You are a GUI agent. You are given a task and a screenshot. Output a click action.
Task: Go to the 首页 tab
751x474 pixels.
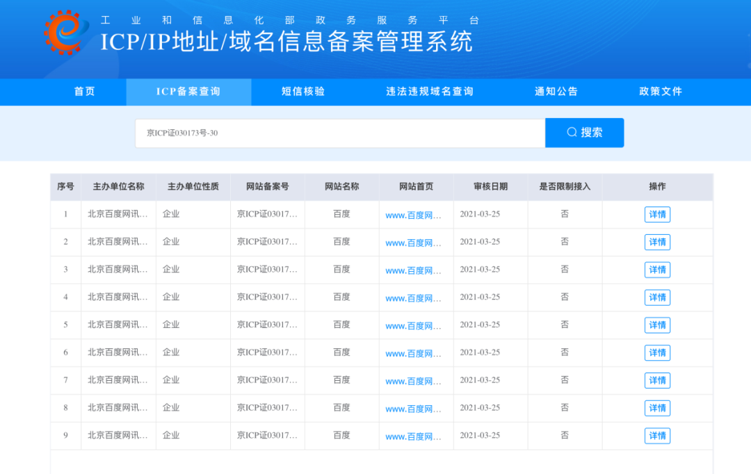[85, 92]
